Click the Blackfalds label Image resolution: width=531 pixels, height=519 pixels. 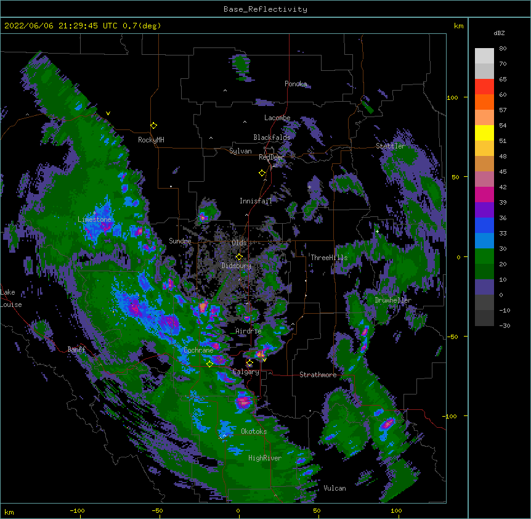(x=272, y=137)
